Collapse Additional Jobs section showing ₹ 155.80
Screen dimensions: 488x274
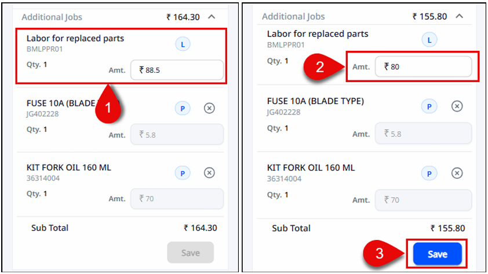click(x=460, y=16)
